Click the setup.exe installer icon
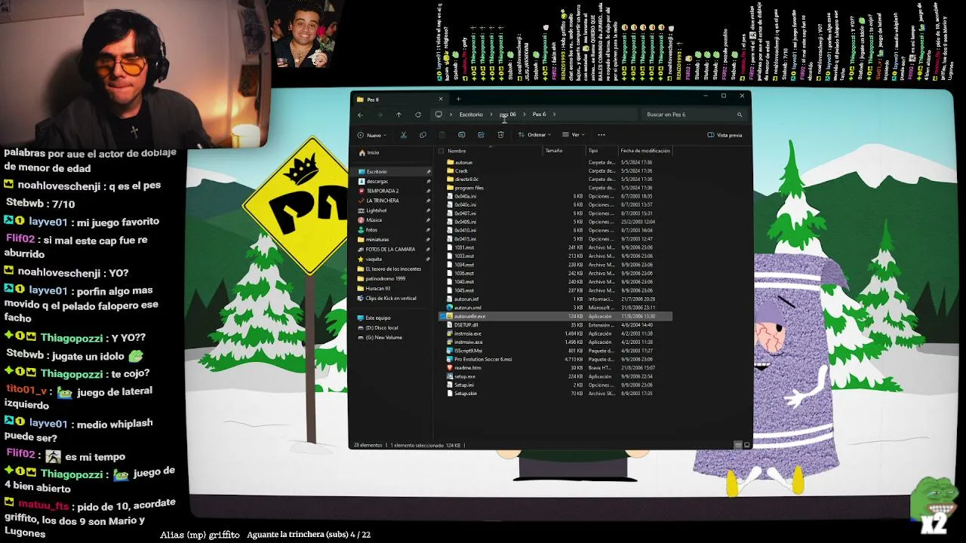The height and width of the screenshot is (543, 966). tap(450, 376)
